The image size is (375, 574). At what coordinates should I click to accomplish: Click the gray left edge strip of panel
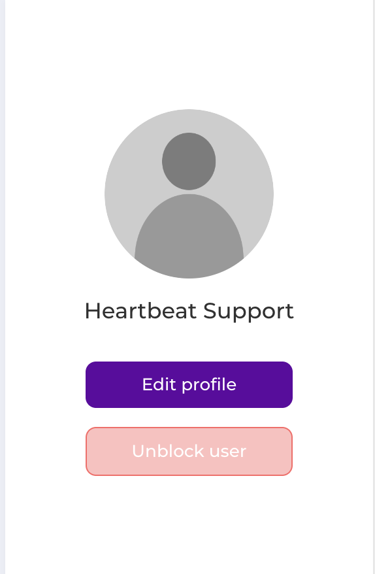(x=2, y=287)
